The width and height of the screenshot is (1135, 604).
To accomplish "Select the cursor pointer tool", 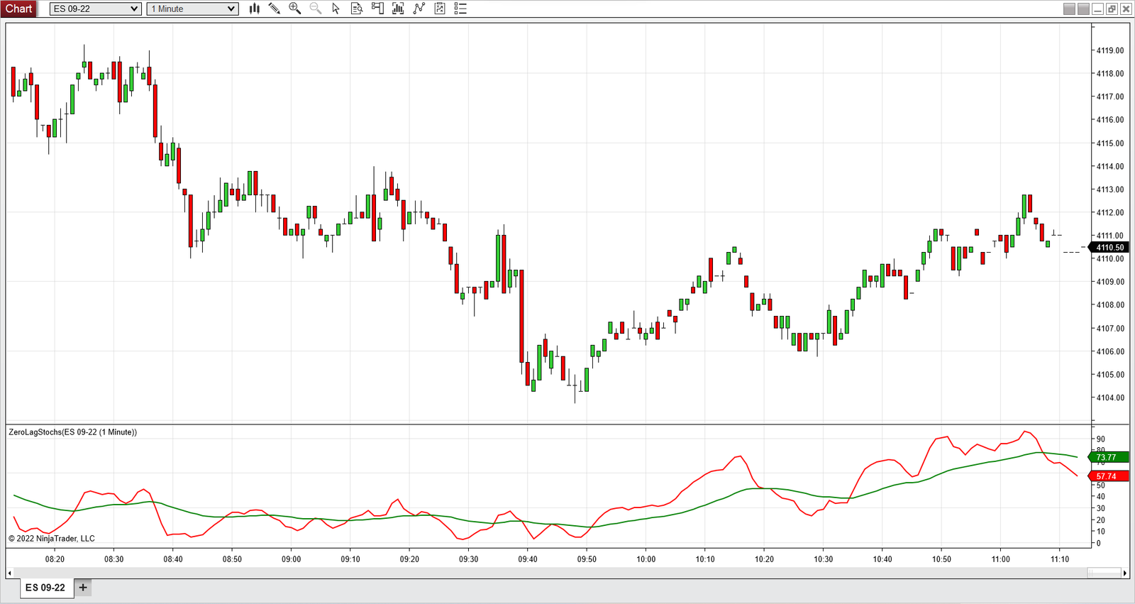I will point(336,9).
